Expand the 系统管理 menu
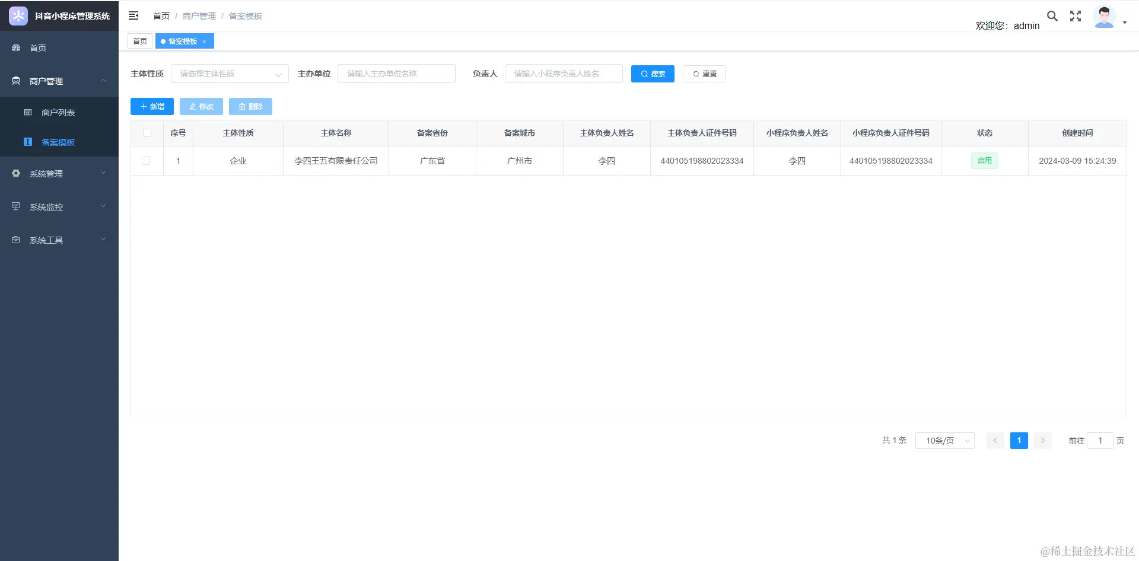Viewport: 1139px width, 561px height. pyautogui.click(x=103, y=173)
